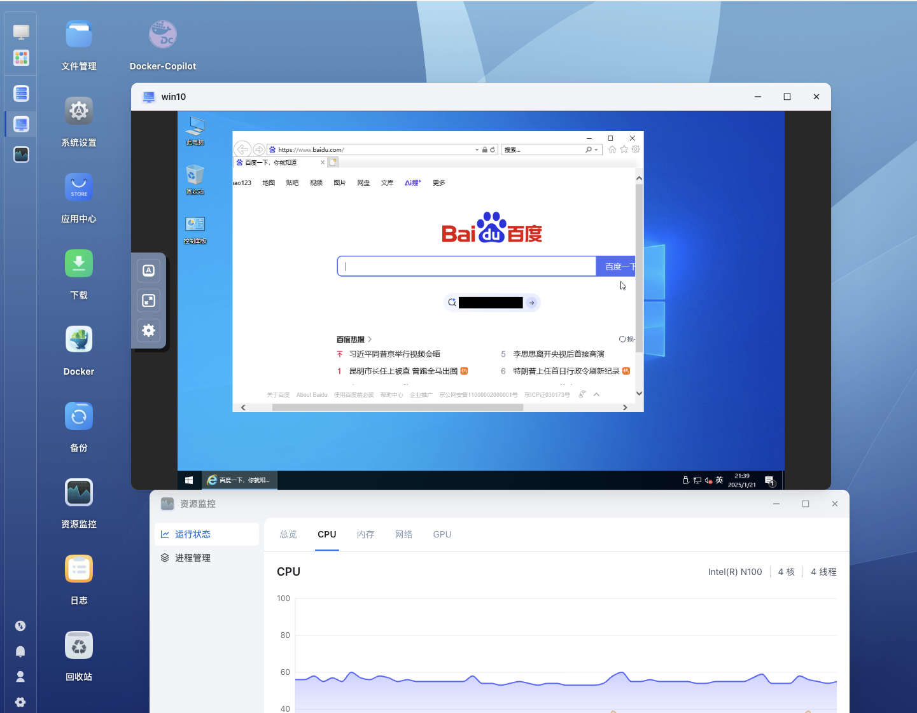This screenshot has height=713, width=917.
Task: Expand the IE search provider dropdown arrow
Action: tap(596, 150)
